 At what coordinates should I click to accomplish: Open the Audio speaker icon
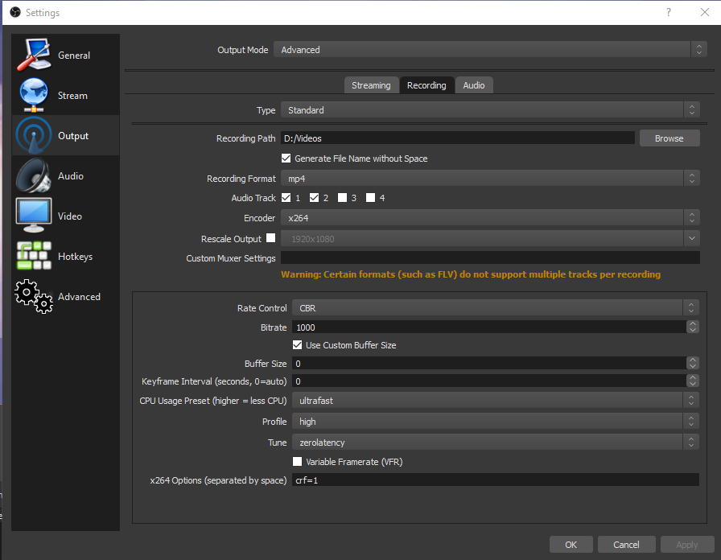[x=34, y=175]
